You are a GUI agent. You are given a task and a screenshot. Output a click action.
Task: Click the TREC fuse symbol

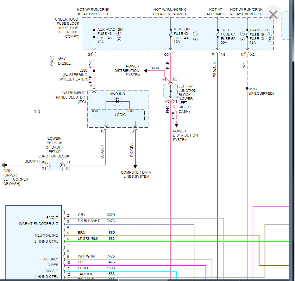(218, 33)
